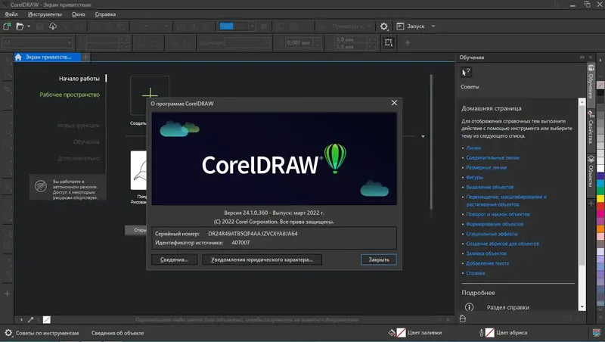The height and width of the screenshot is (342, 605).
Task: Click the Цвет абриса outline pen icon
Action: [482, 333]
